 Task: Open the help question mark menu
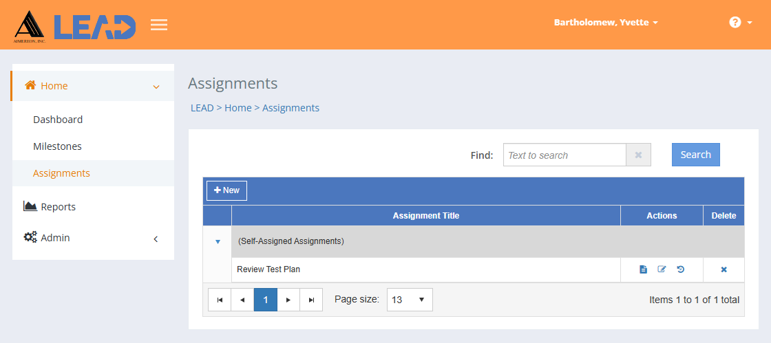coord(741,22)
